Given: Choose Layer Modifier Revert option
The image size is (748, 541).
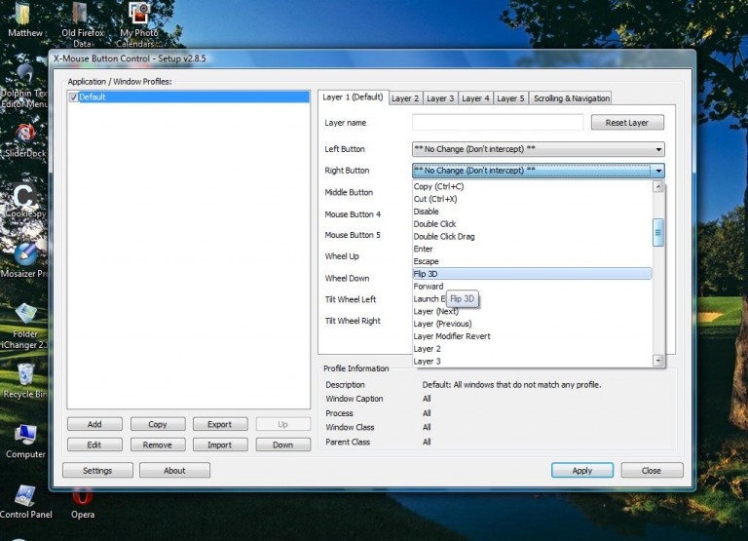Looking at the screenshot, I should tap(532, 336).
